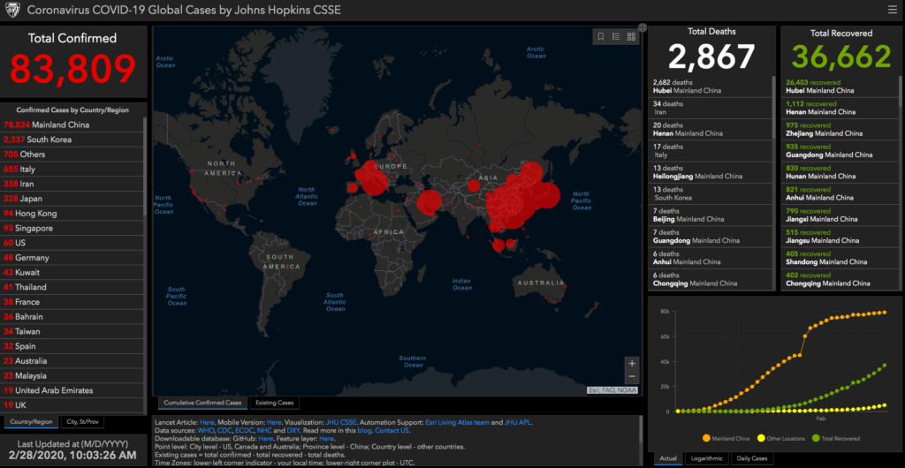The image size is (905, 468).
Task: Open the blog link
Action: tap(364, 431)
